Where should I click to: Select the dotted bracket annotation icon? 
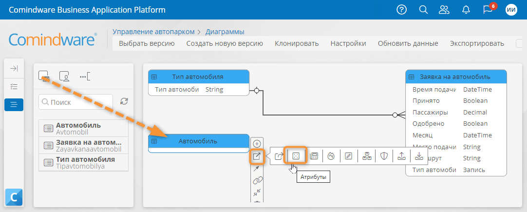(x=85, y=77)
